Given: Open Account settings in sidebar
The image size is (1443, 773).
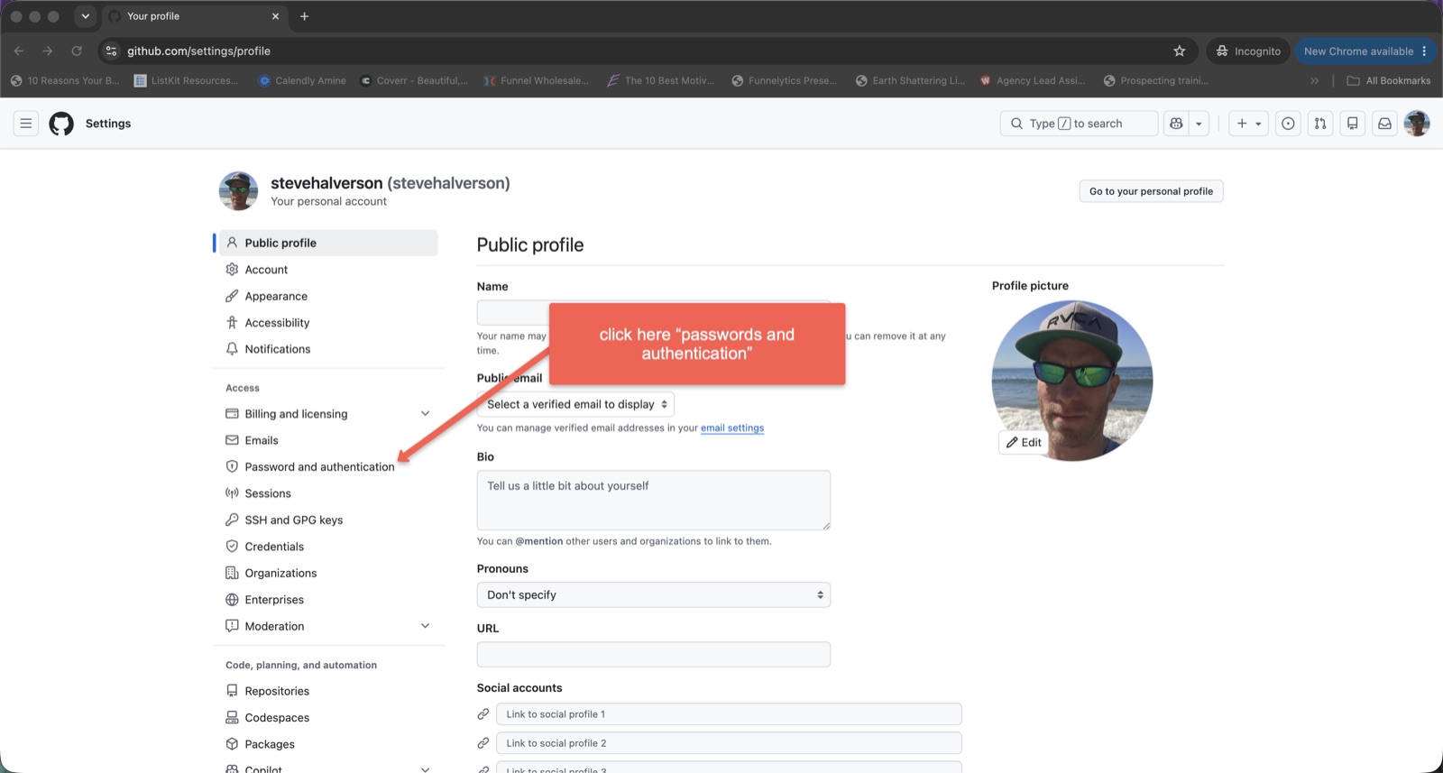Looking at the screenshot, I should point(328,270).
